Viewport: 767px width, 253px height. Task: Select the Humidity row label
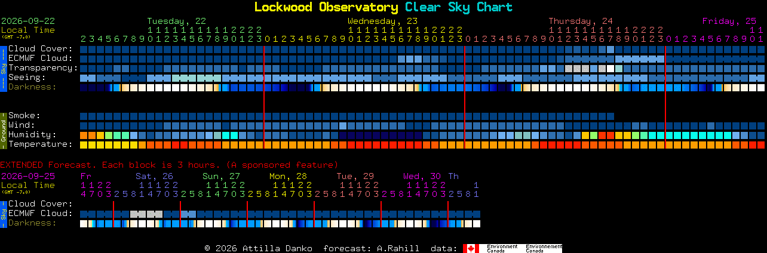(32, 135)
